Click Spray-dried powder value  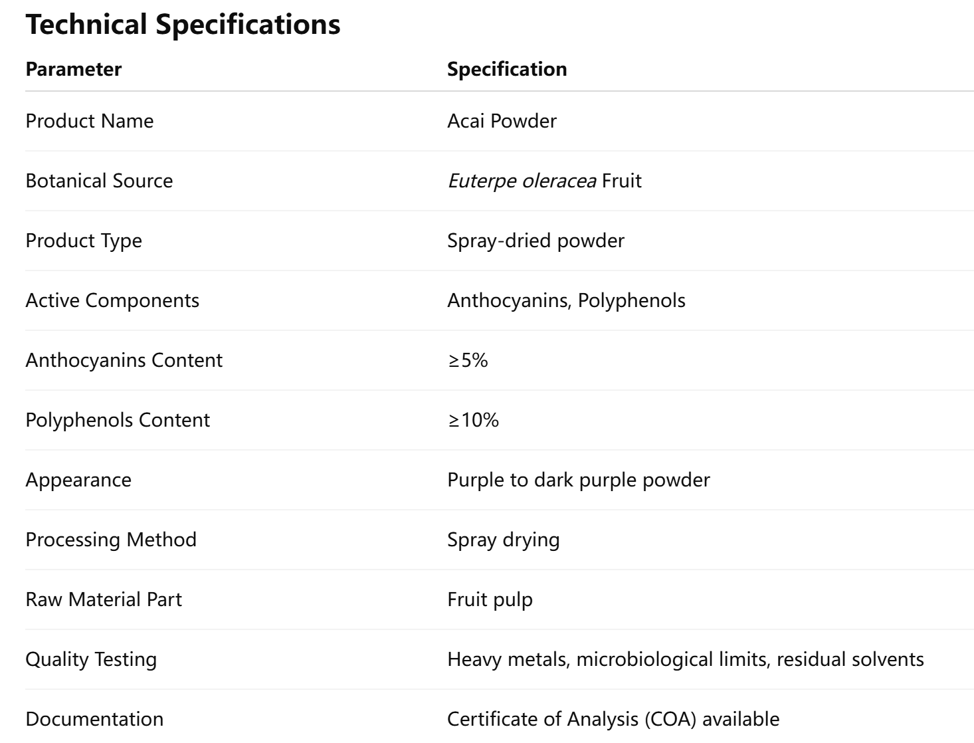click(x=536, y=241)
